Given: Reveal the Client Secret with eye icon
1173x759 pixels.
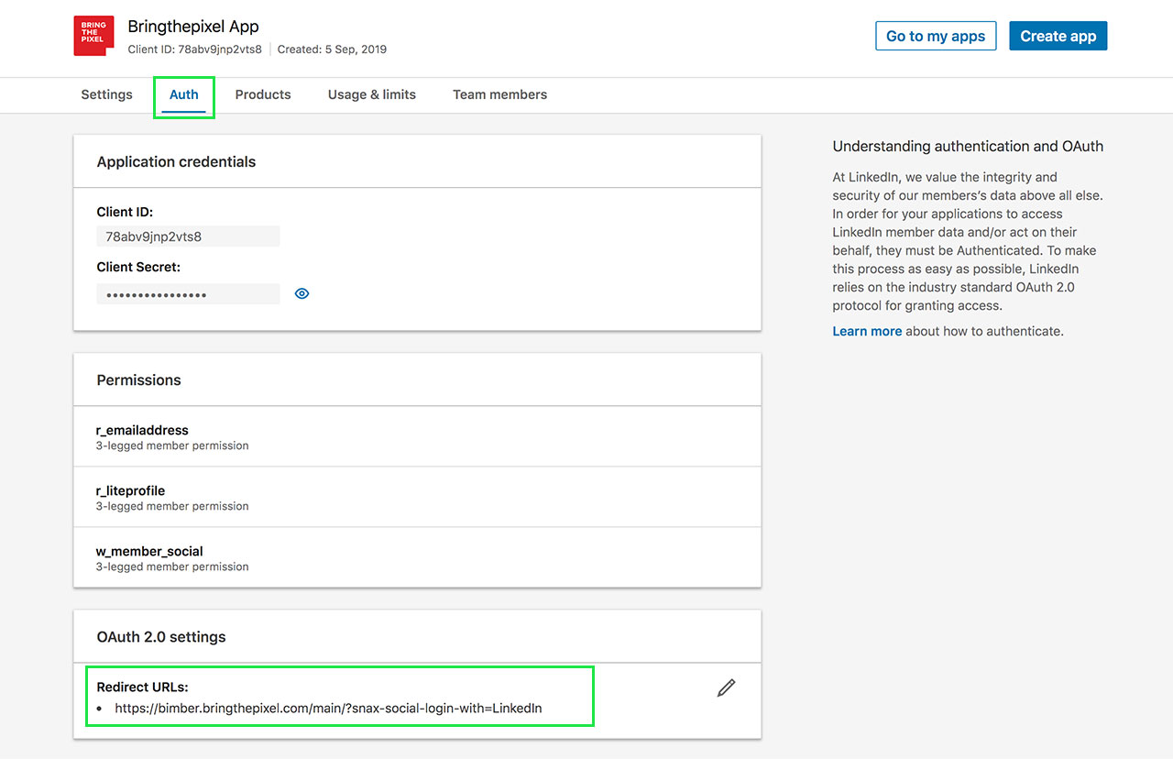Looking at the screenshot, I should tap(301, 293).
